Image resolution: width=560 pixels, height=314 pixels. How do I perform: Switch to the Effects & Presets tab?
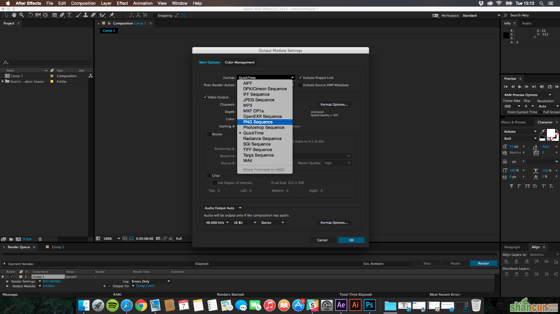tap(513, 122)
